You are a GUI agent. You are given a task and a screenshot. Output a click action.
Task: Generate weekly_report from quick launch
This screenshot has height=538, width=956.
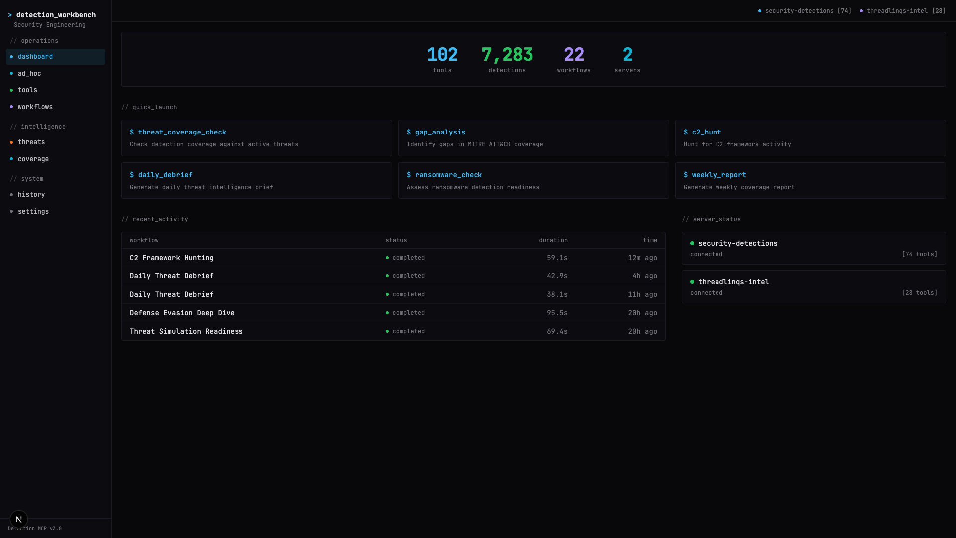(811, 181)
